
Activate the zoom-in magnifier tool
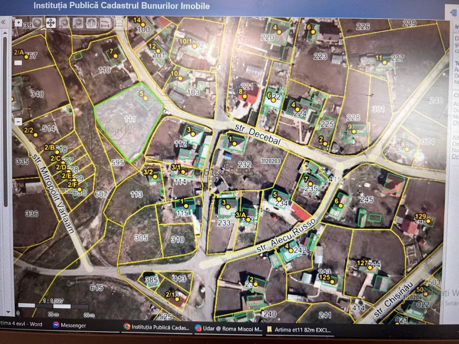[x=64, y=23]
